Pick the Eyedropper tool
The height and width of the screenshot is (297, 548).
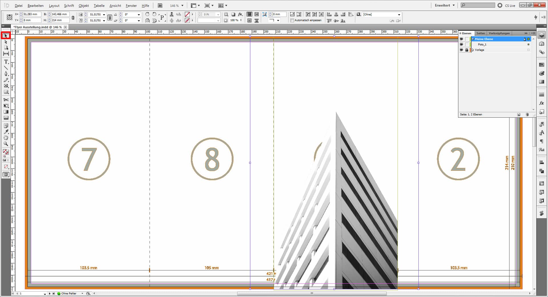pyautogui.click(x=6, y=132)
